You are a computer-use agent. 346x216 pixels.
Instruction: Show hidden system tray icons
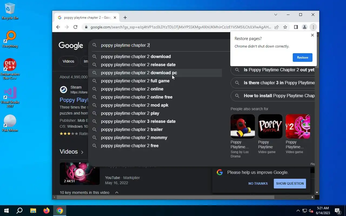[298, 211]
